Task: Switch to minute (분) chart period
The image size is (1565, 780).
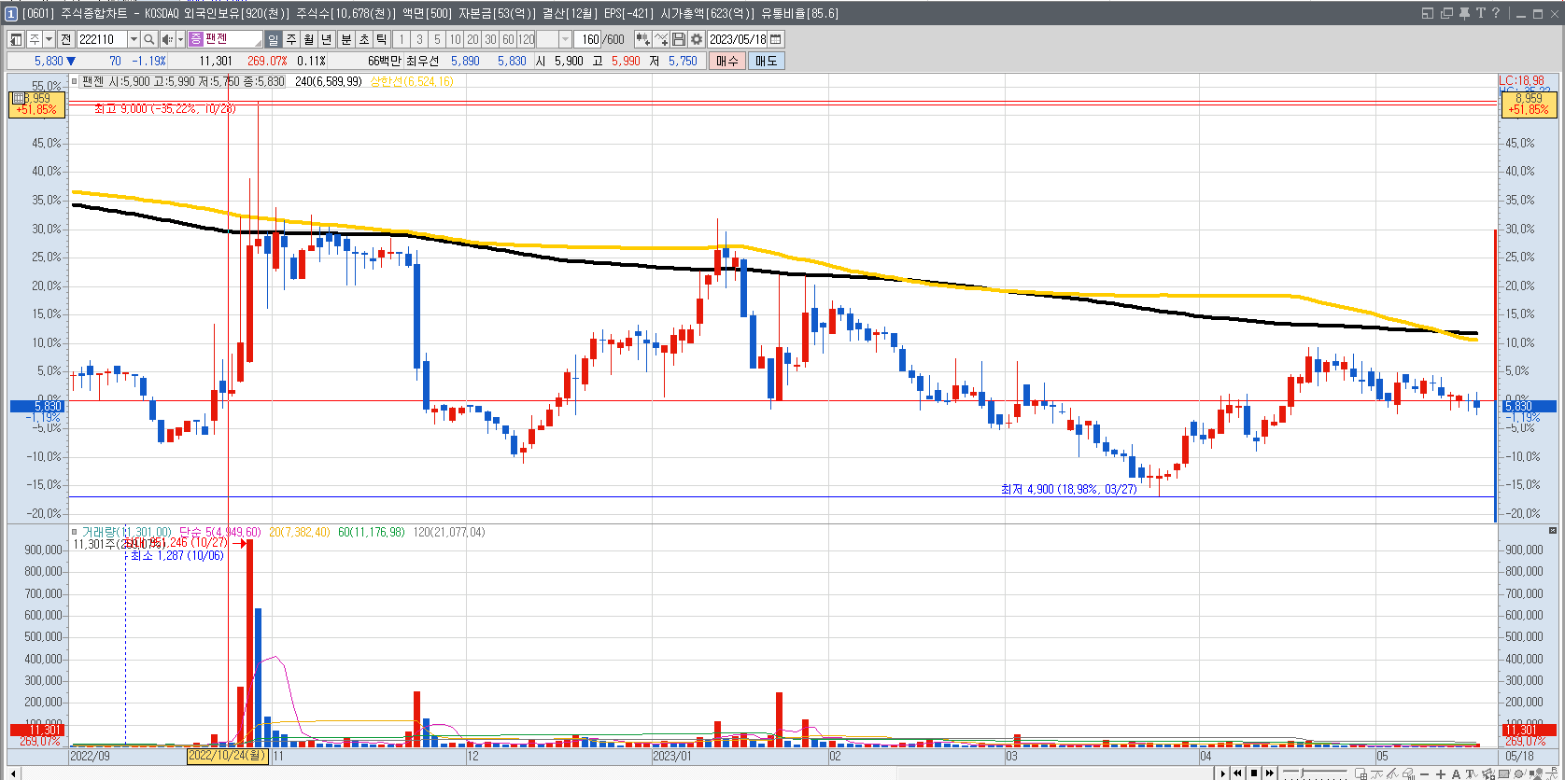Action: 345,39
